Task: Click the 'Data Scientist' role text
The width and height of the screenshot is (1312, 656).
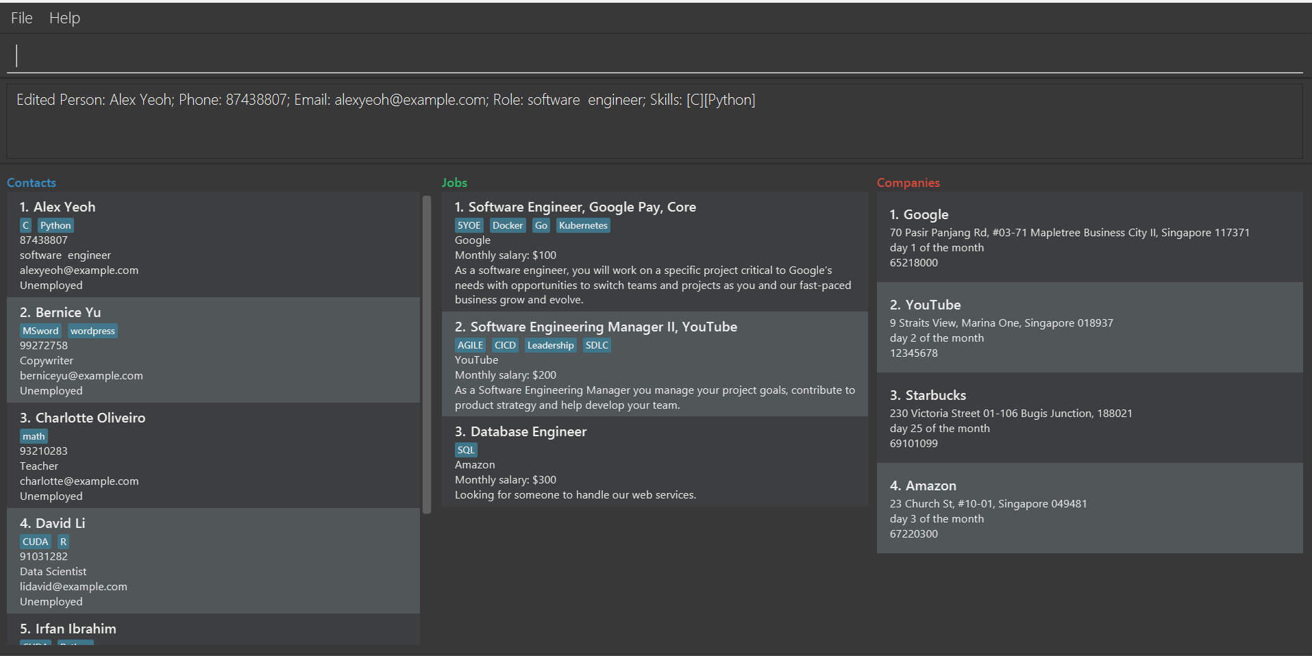Action: click(x=53, y=572)
